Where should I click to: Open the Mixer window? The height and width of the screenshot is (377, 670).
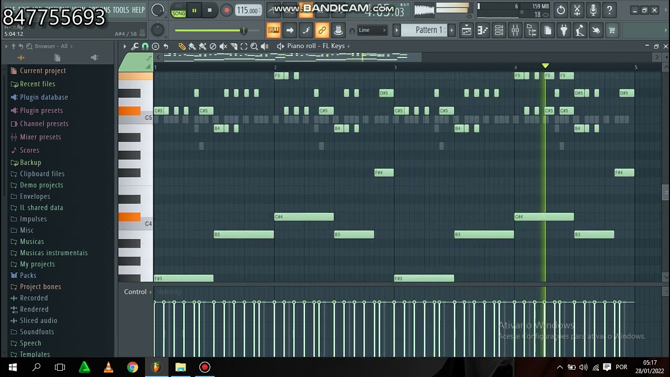coord(515,30)
